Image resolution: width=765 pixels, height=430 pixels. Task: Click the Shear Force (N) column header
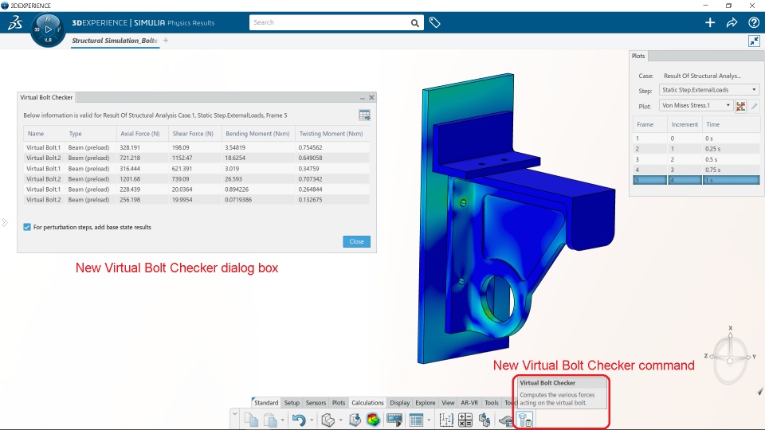(x=193, y=134)
